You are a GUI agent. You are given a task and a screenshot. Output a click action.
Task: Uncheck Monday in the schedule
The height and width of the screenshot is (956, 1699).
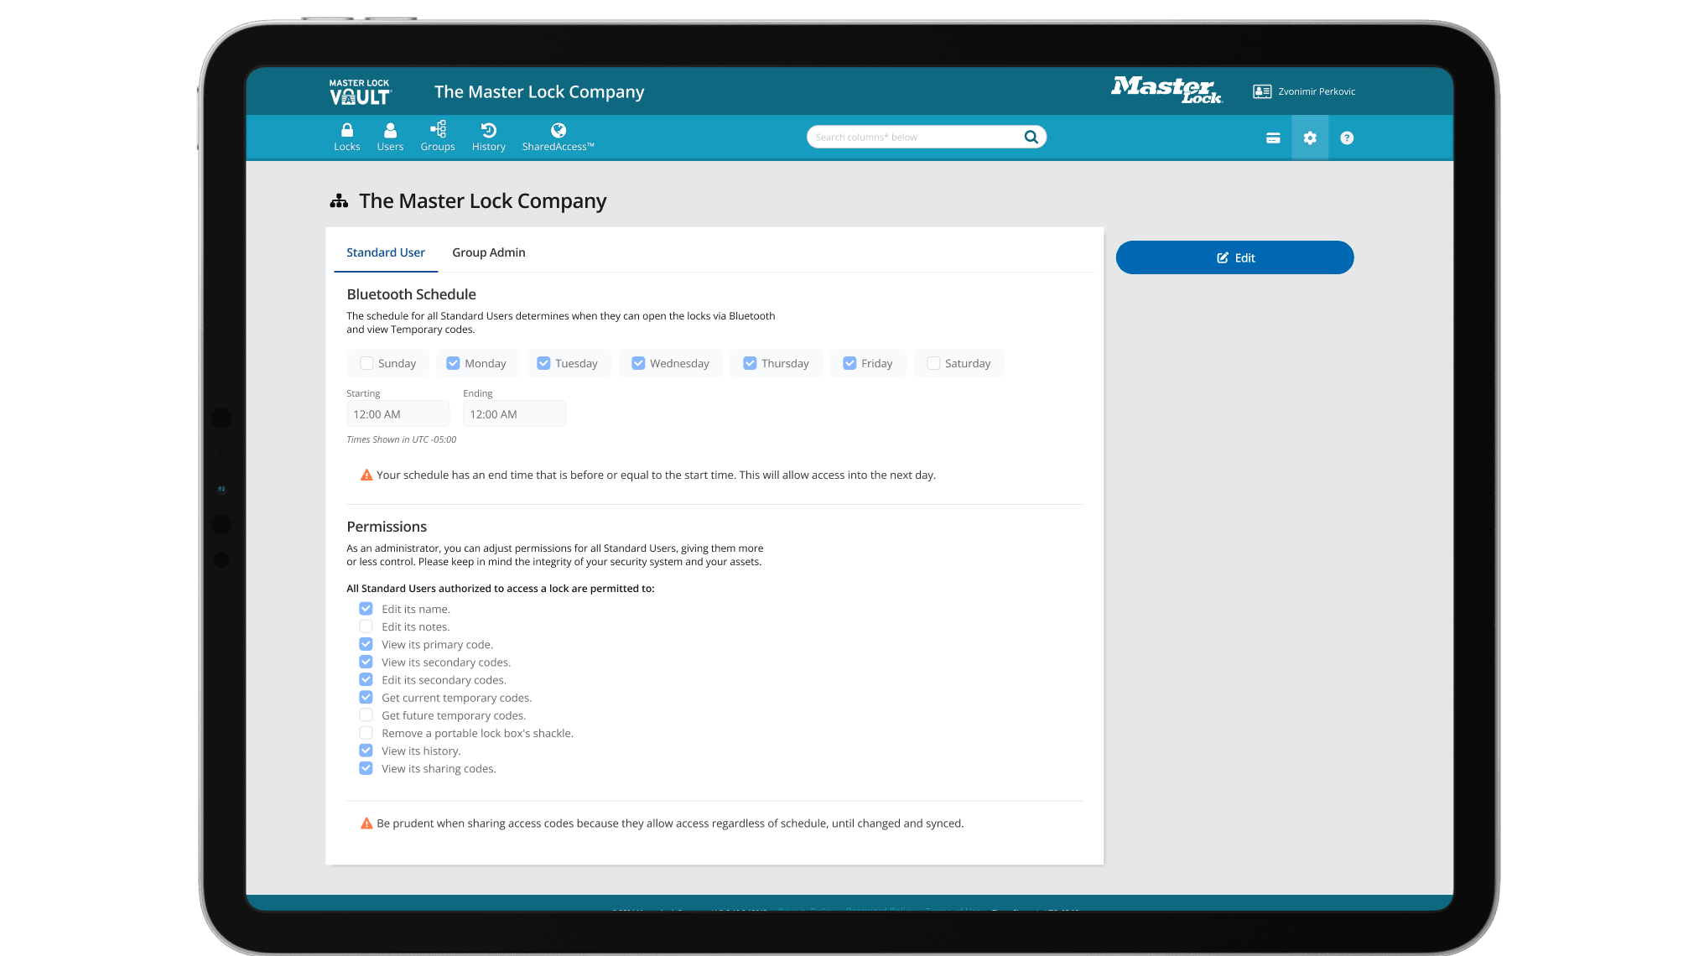pos(453,363)
